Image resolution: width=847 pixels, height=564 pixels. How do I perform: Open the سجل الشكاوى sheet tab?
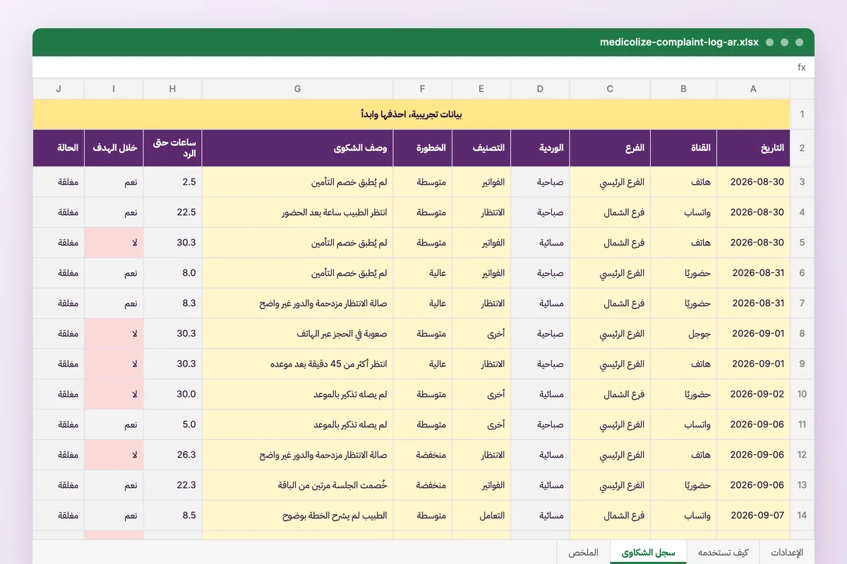coord(649,553)
